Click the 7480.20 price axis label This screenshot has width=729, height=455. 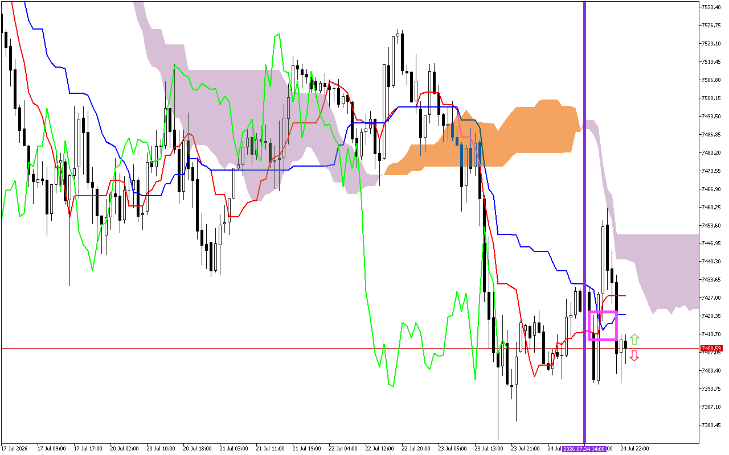pos(712,153)
